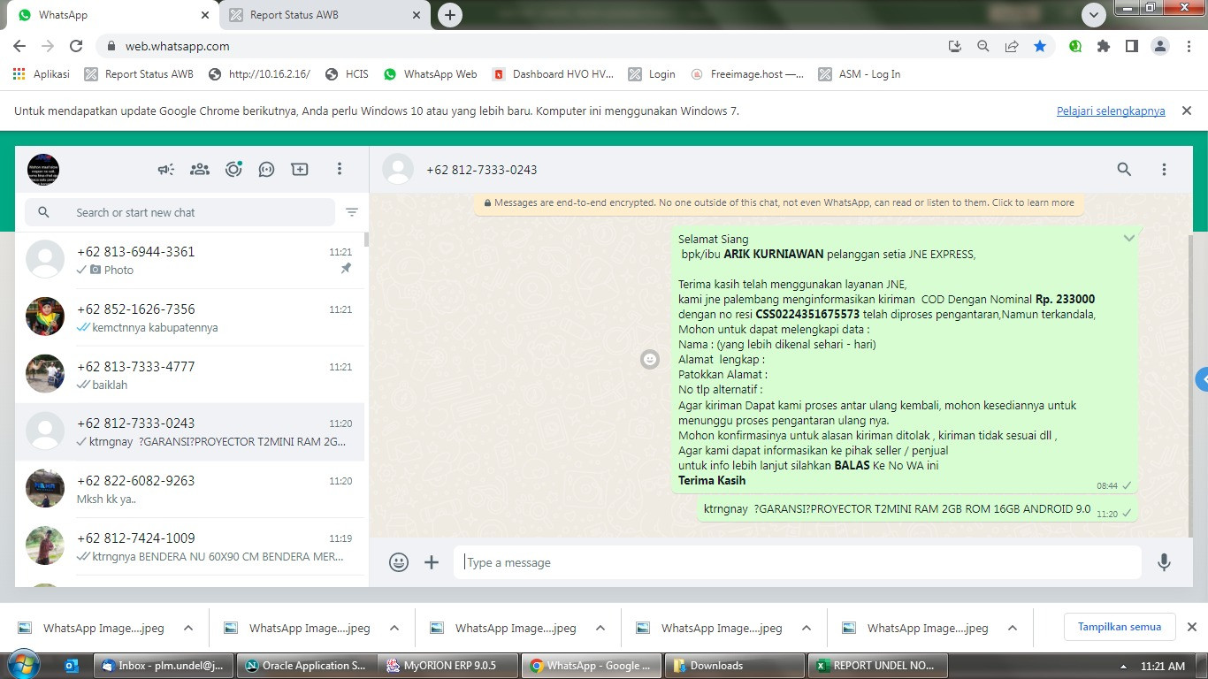Record a voice message microphone icon

[1165, 562]
